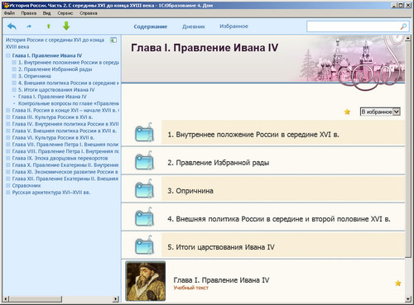Open '4. Внешняя политика России' in the main list
This screenshot has width=414, height=305.
point(279,219)
